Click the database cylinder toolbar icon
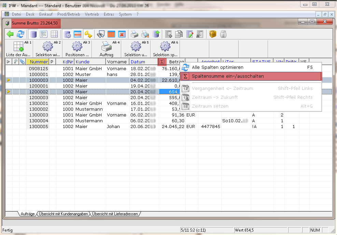Screen dimensions: 337x235 [33, 34]
